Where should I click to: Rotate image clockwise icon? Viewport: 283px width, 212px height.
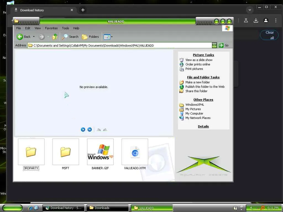99,129
